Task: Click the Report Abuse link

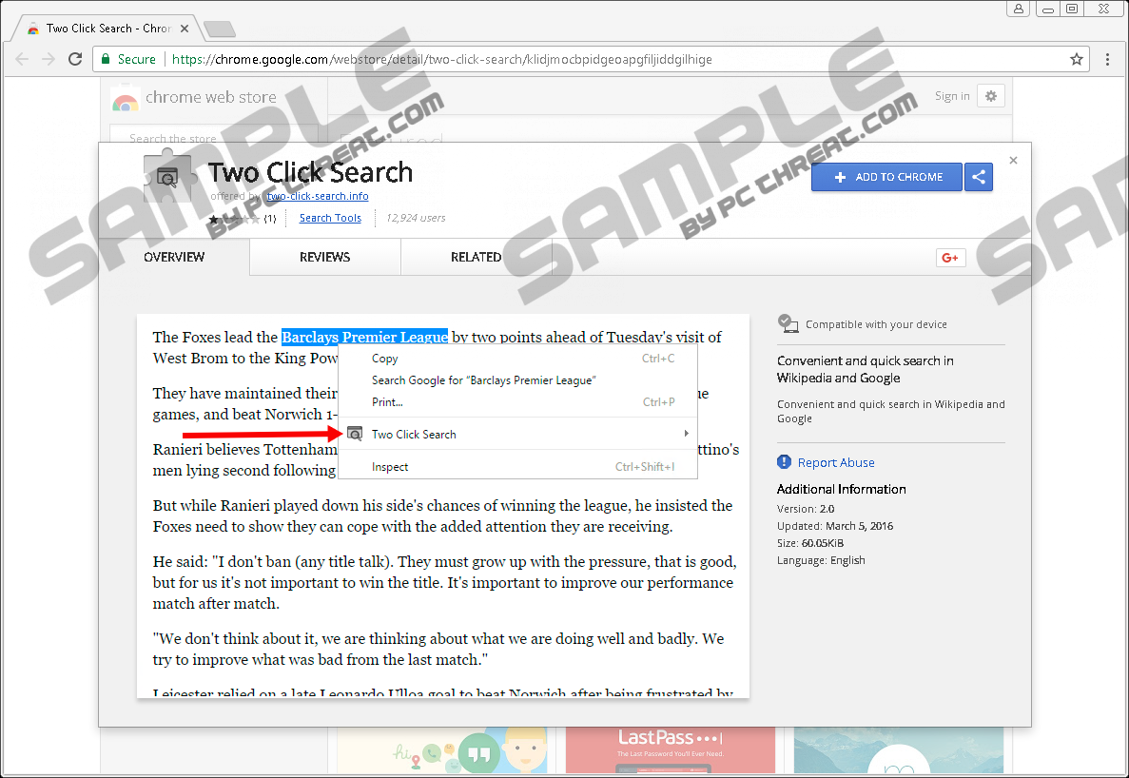Action: pyautogui.click(x=836, y=463)
